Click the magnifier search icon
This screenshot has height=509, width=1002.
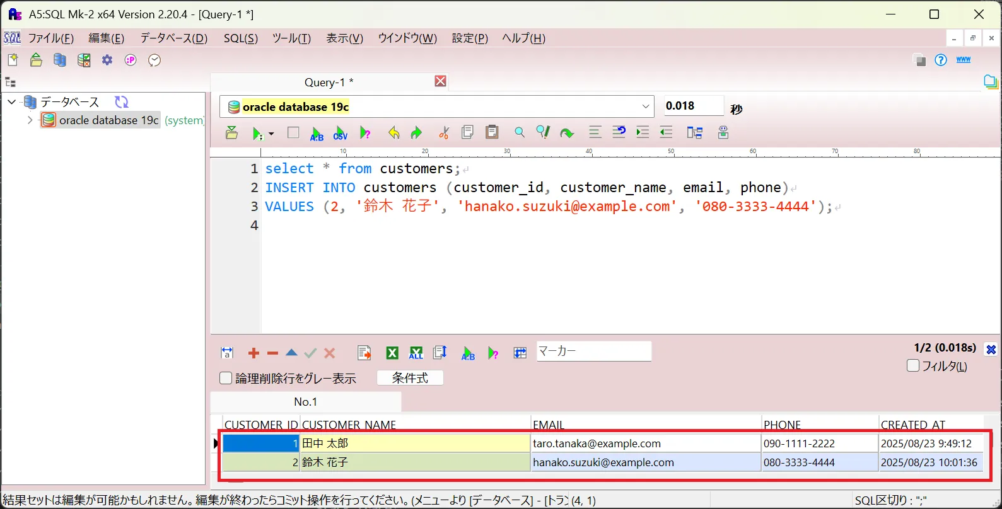tap(519, 132)
